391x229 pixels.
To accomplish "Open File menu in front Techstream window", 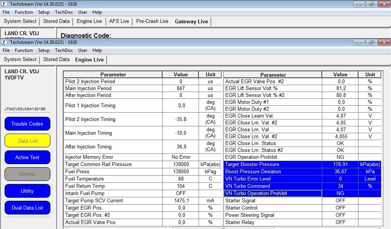I will [x=6, y=50].
